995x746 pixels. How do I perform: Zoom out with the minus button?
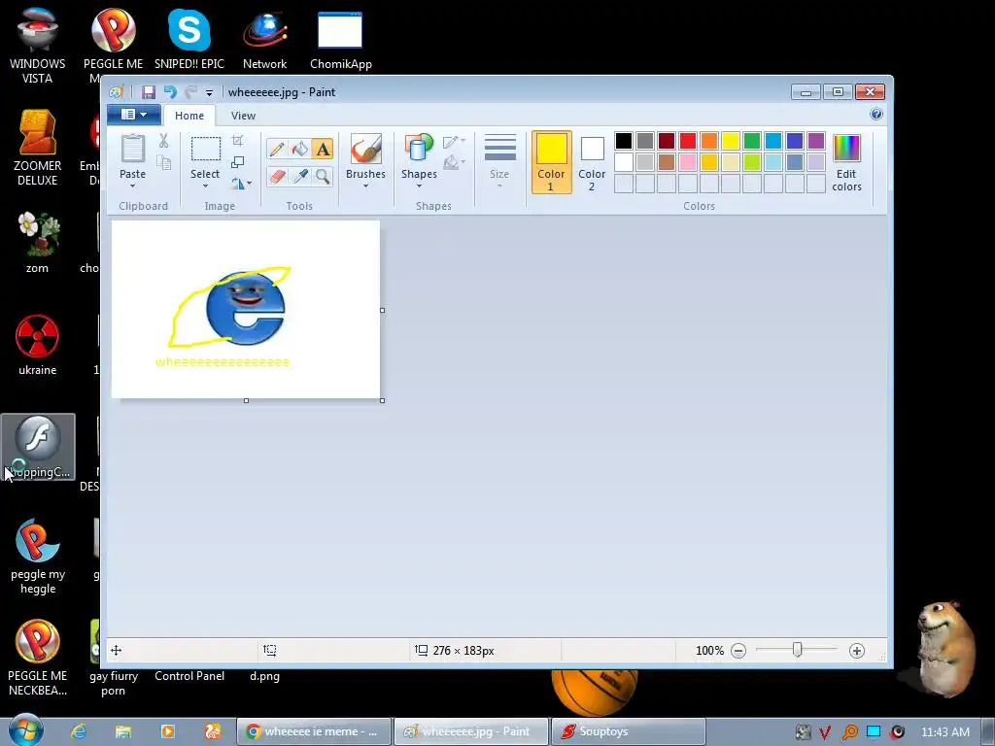(738, 651)
